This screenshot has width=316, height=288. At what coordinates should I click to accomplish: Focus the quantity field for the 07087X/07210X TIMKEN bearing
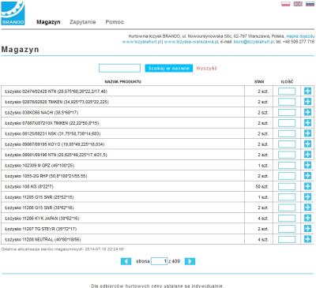[x=287, y=123]
